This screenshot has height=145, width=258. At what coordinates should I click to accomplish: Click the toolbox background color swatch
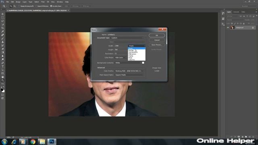(3, 91)
